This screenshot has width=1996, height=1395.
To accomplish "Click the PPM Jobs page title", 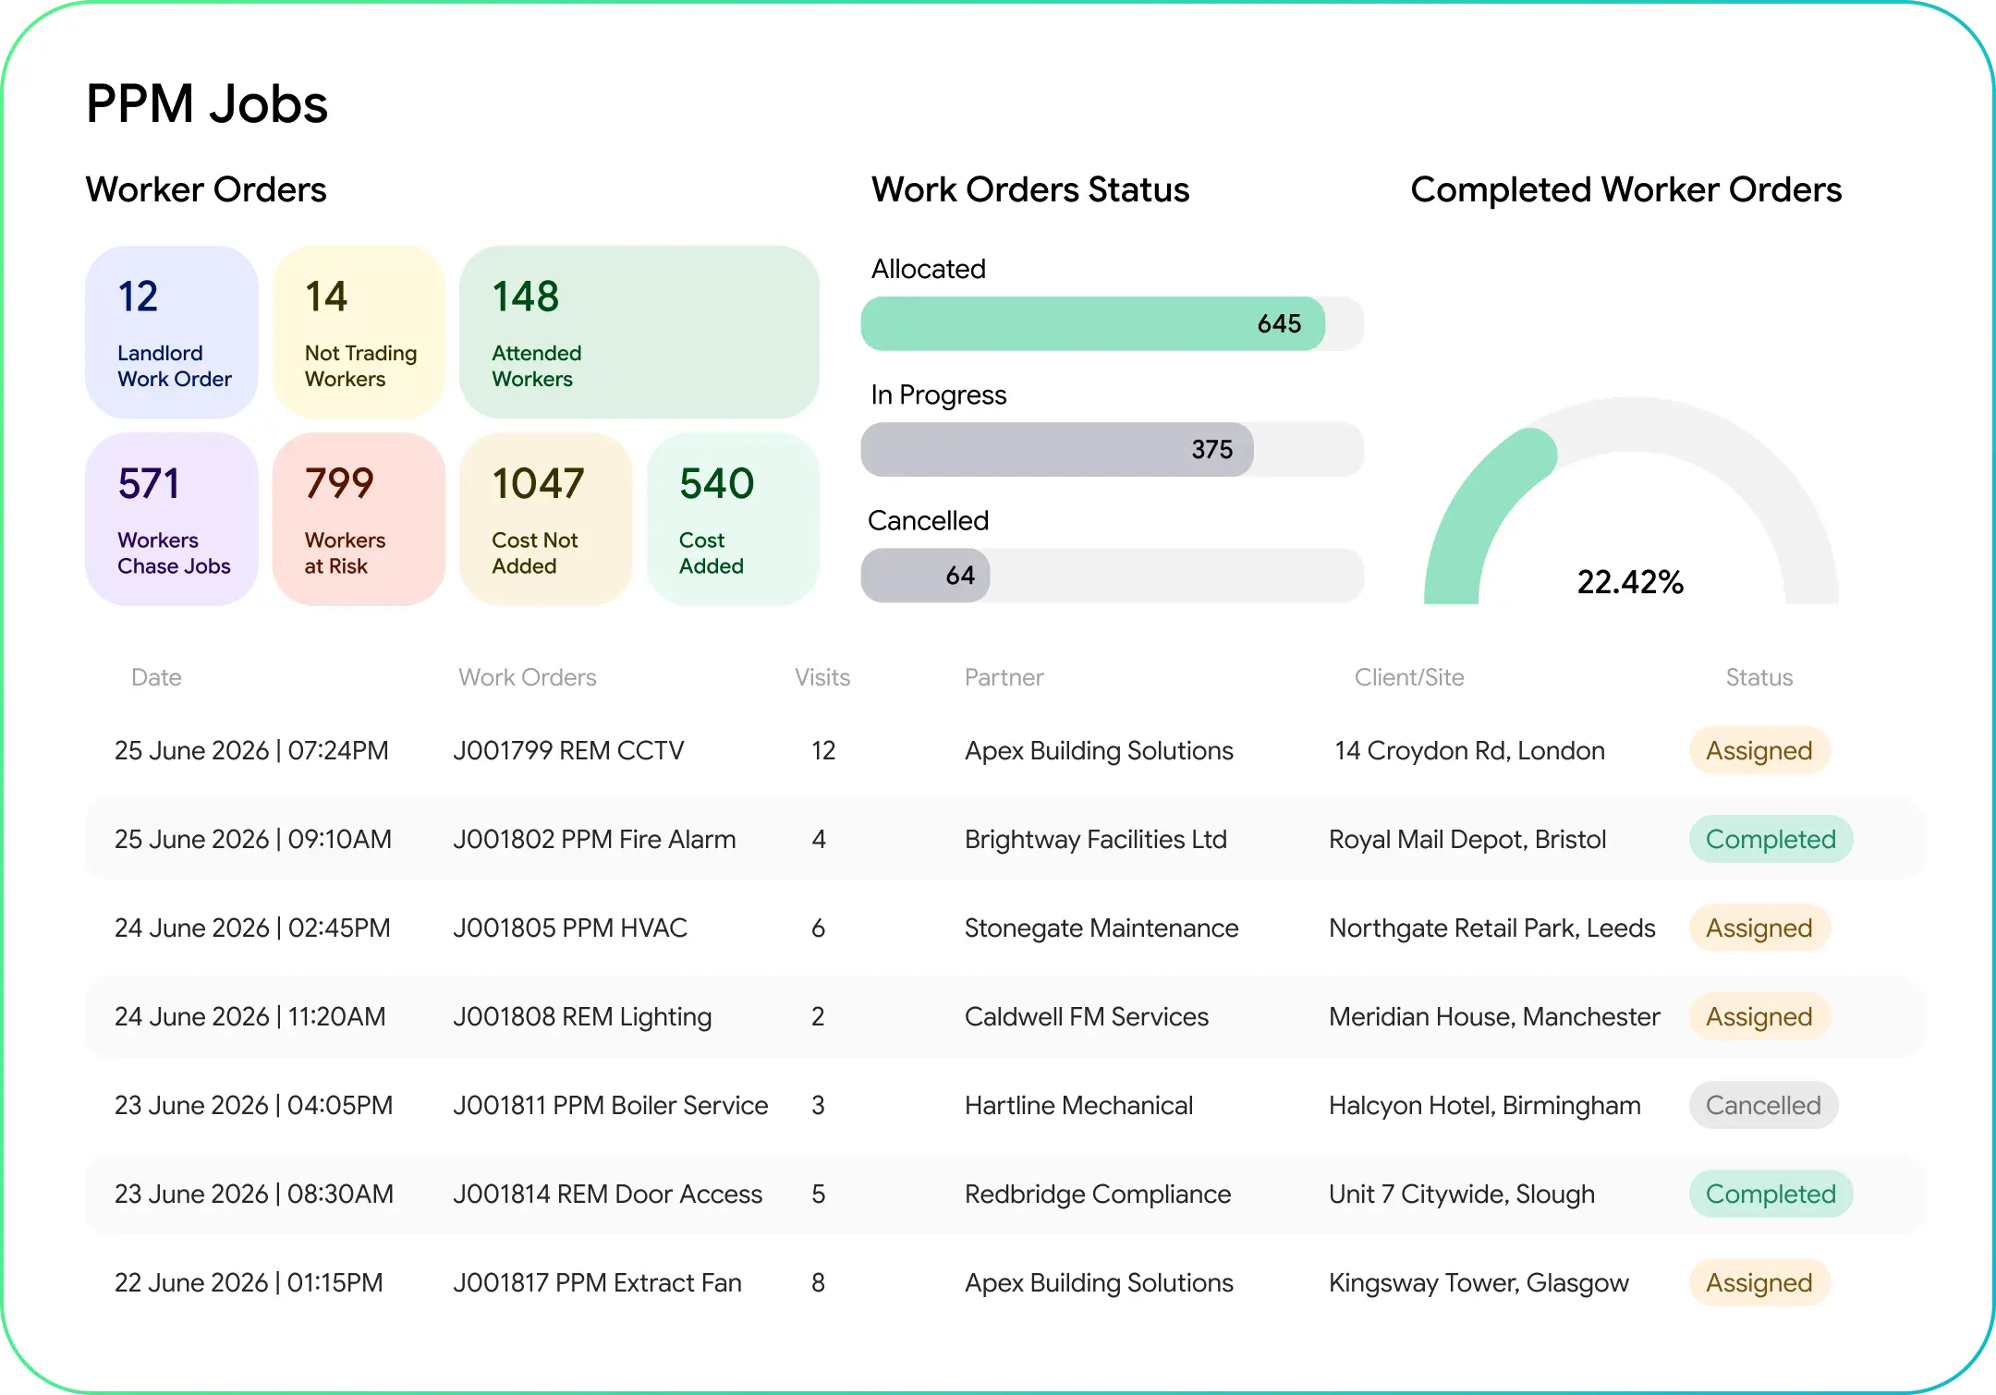I will point(207,103).
